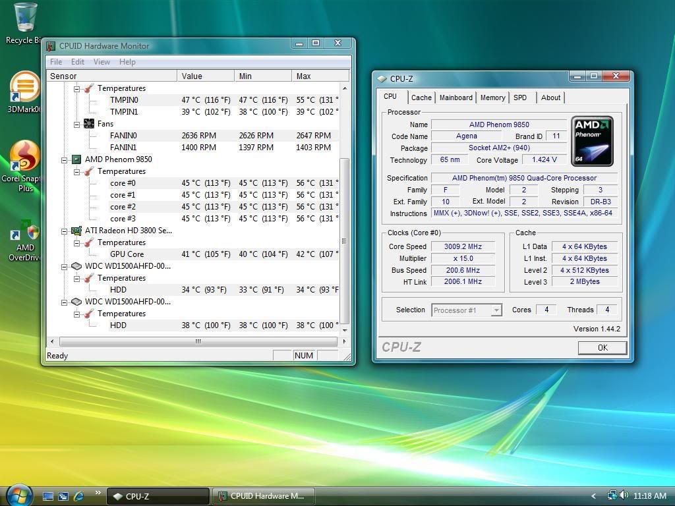Click the AMD Phenom 9850 processor chip icon

click(x=76, y=159)
